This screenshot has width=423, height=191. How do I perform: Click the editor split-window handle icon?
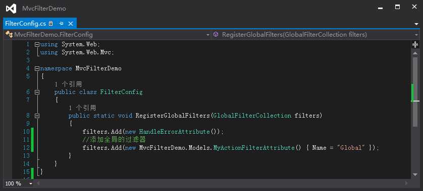(x=415, y=44)
